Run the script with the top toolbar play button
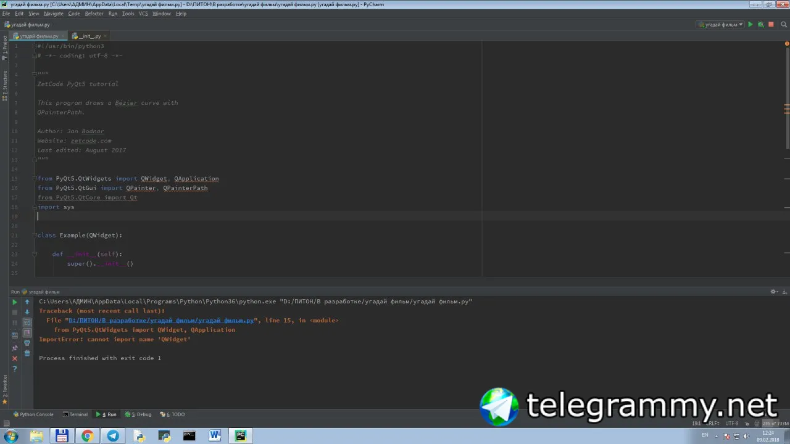Screen dimensions: 790x444 coord(750,25)
